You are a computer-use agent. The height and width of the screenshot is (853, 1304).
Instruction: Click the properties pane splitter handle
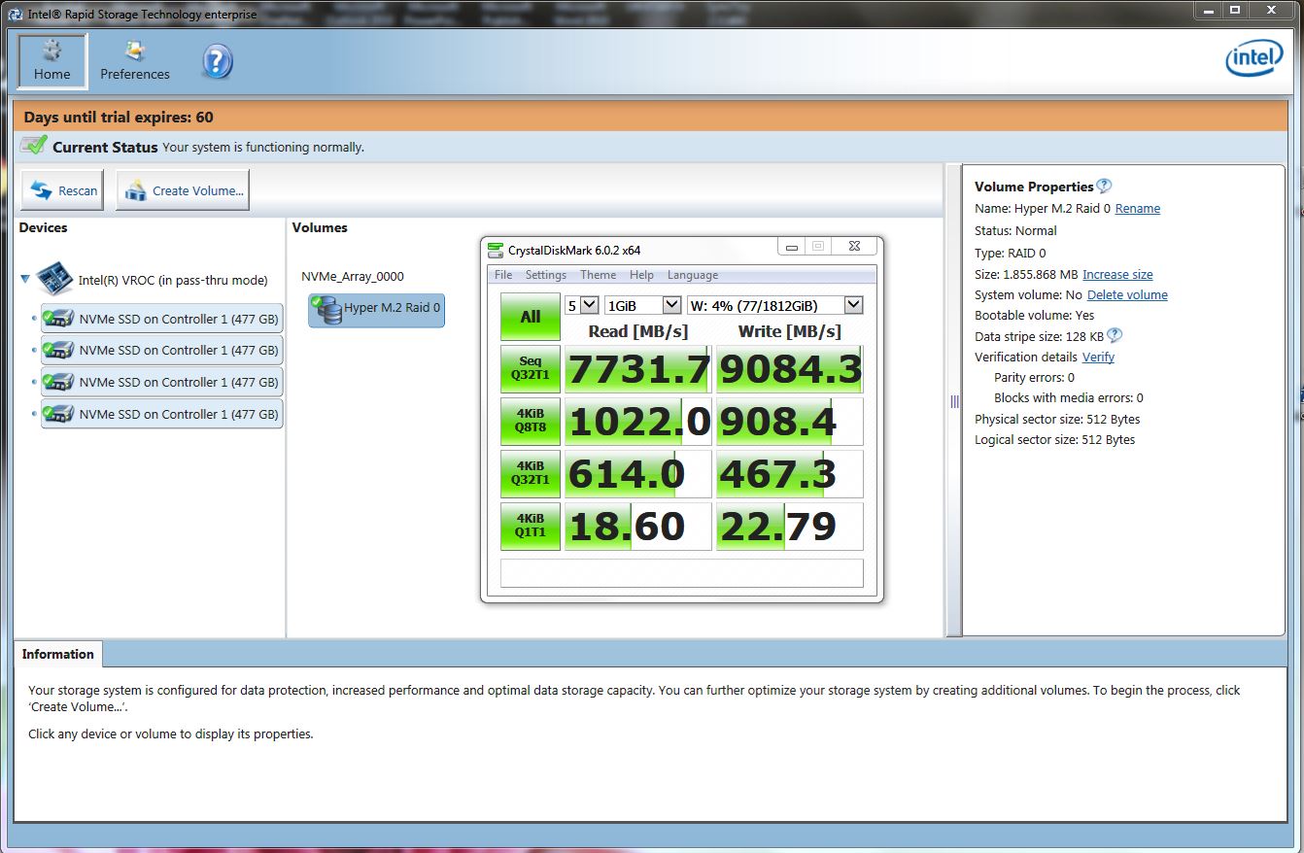pyautogui.click(x=954, y=400)
